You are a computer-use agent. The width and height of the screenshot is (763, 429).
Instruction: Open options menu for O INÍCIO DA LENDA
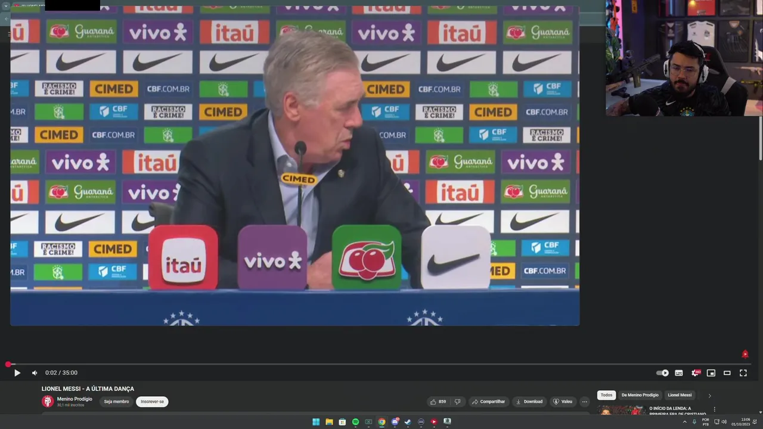pos(714,409)
